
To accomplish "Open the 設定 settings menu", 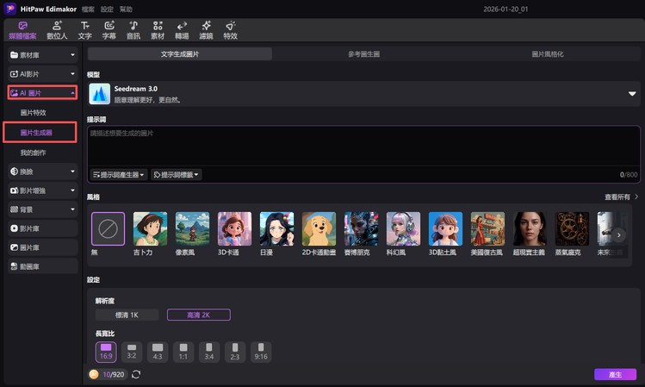I will (x=107, y=9).
